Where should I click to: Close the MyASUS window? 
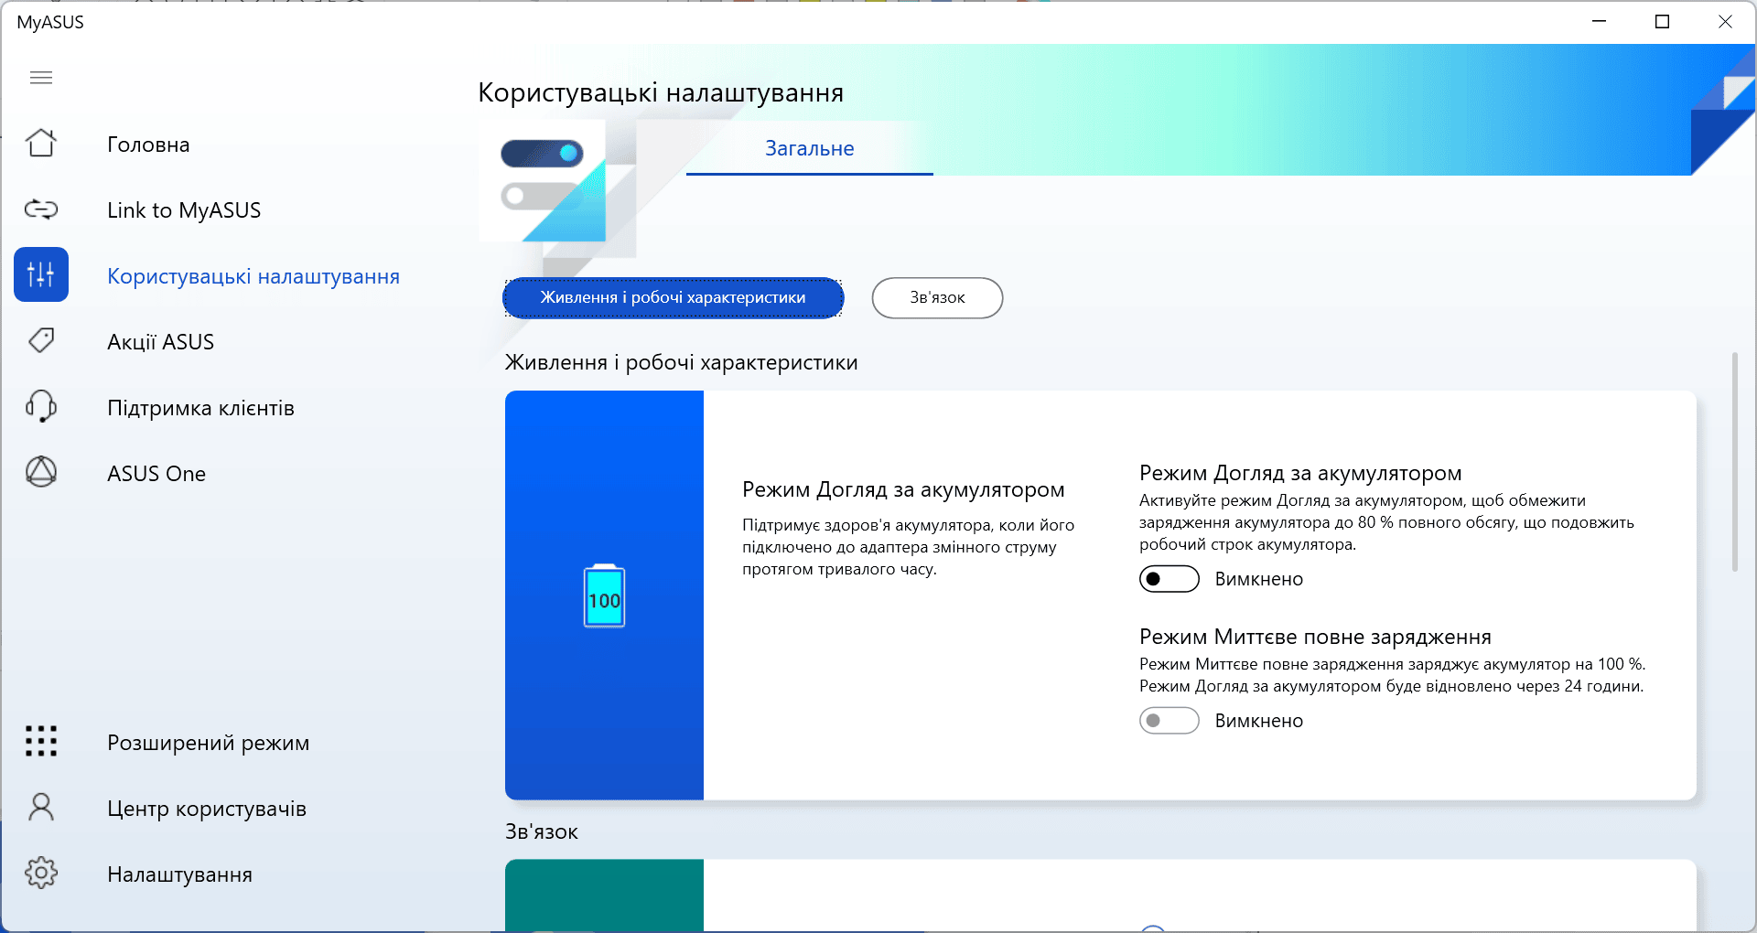click(1725, 21)
